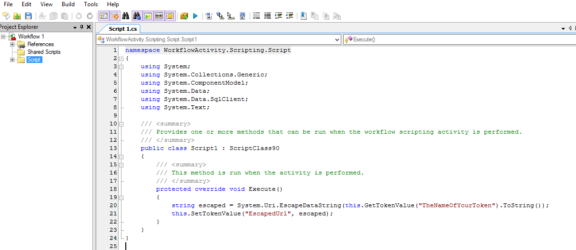Viewport: 576px width, 250px height.
Task: Click the last greyed clear-bookmarks icon
Action: point(337,16)
